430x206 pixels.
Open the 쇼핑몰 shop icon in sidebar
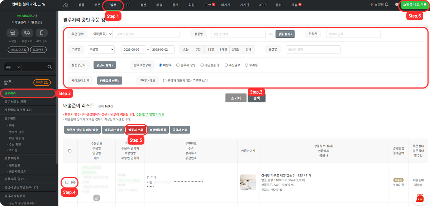(13, 33)
